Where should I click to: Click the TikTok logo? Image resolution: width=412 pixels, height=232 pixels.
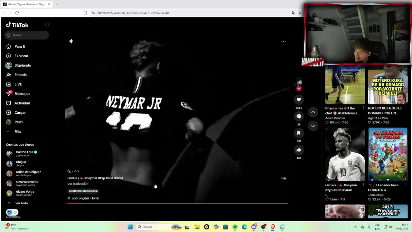17,25
